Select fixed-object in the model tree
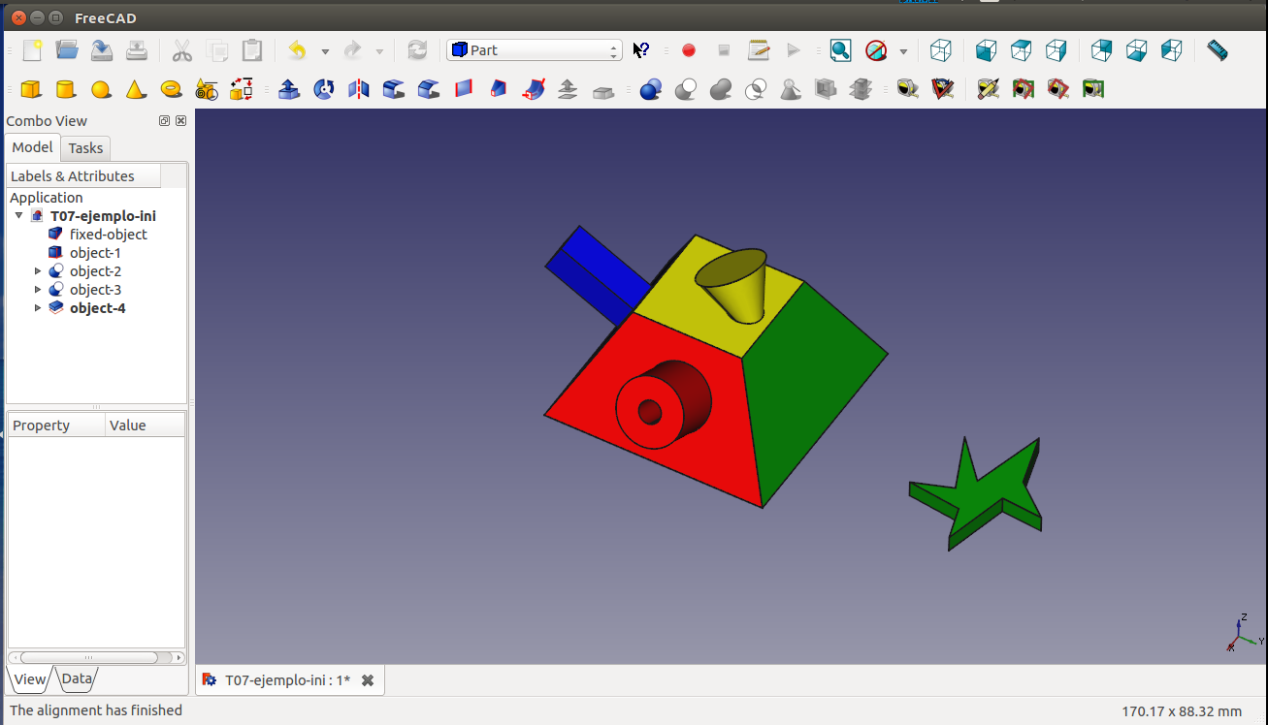Image resolution: width=1268 pixels, height=725 pixels. 108,235
